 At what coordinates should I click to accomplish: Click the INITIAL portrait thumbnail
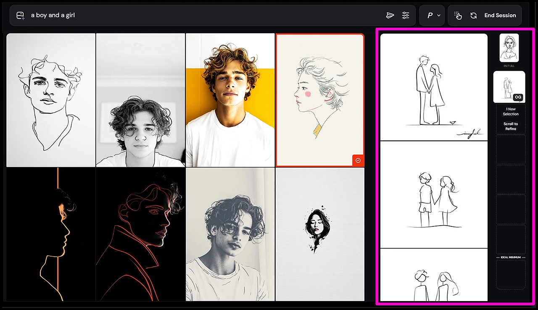coord(509,48)
